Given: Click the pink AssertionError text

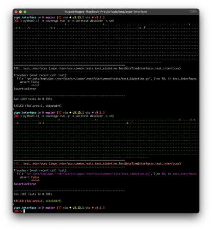Looking at the screenshot, I should coord(25,184).
